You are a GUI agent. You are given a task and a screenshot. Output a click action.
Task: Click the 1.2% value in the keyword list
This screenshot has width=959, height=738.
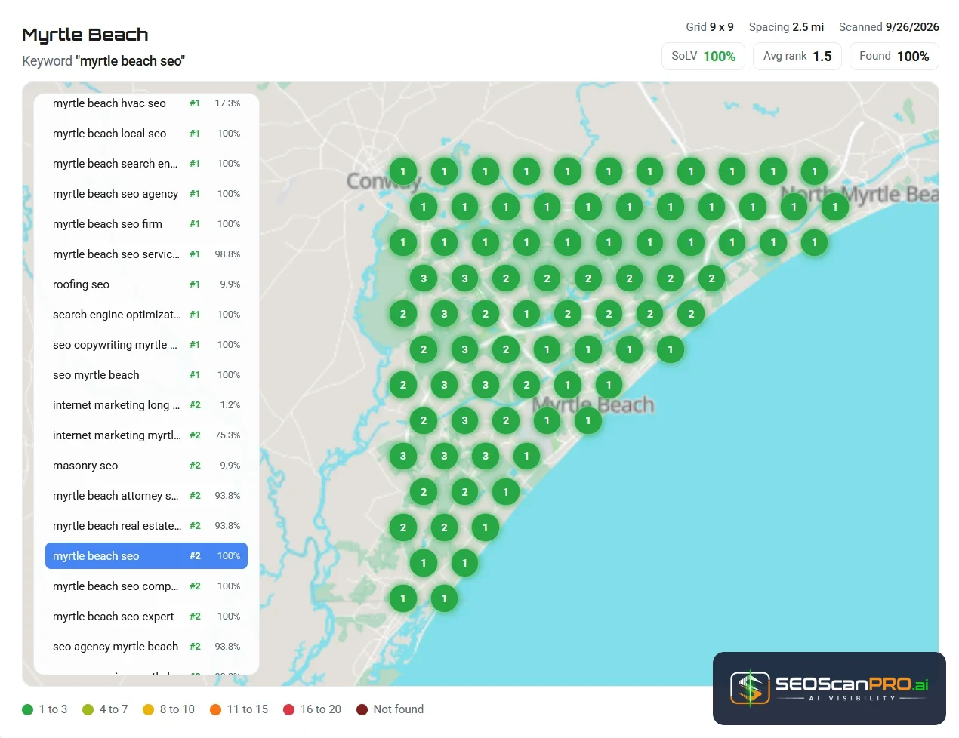coord(230,405)
